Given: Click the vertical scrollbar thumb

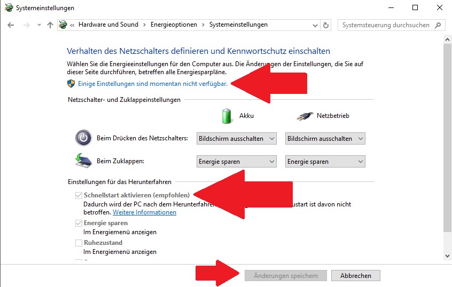Looking at the screenshot, I should pos(447,138).
